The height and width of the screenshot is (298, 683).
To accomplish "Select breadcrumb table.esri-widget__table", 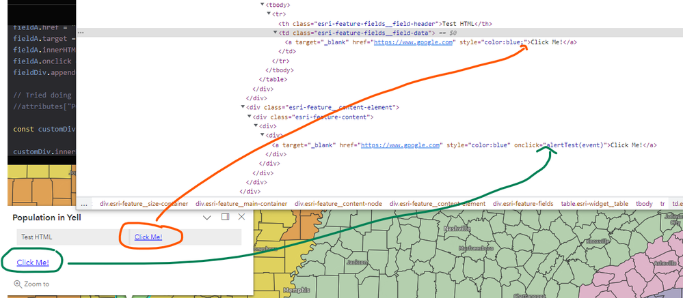I will (595, 203).
